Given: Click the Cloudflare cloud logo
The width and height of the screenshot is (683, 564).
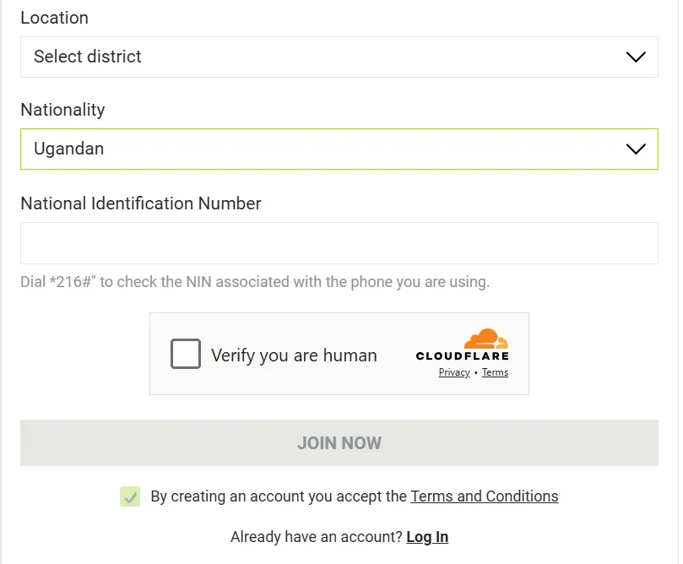Looking at the screenshot, I should click(486, 339).
